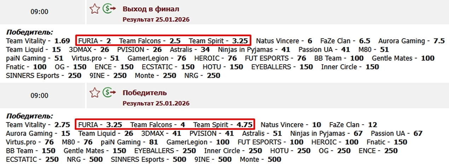This screenshot has height=166, width=449.
Task: Pick FaZe Clan at odds 12
Action: point(372,125)
